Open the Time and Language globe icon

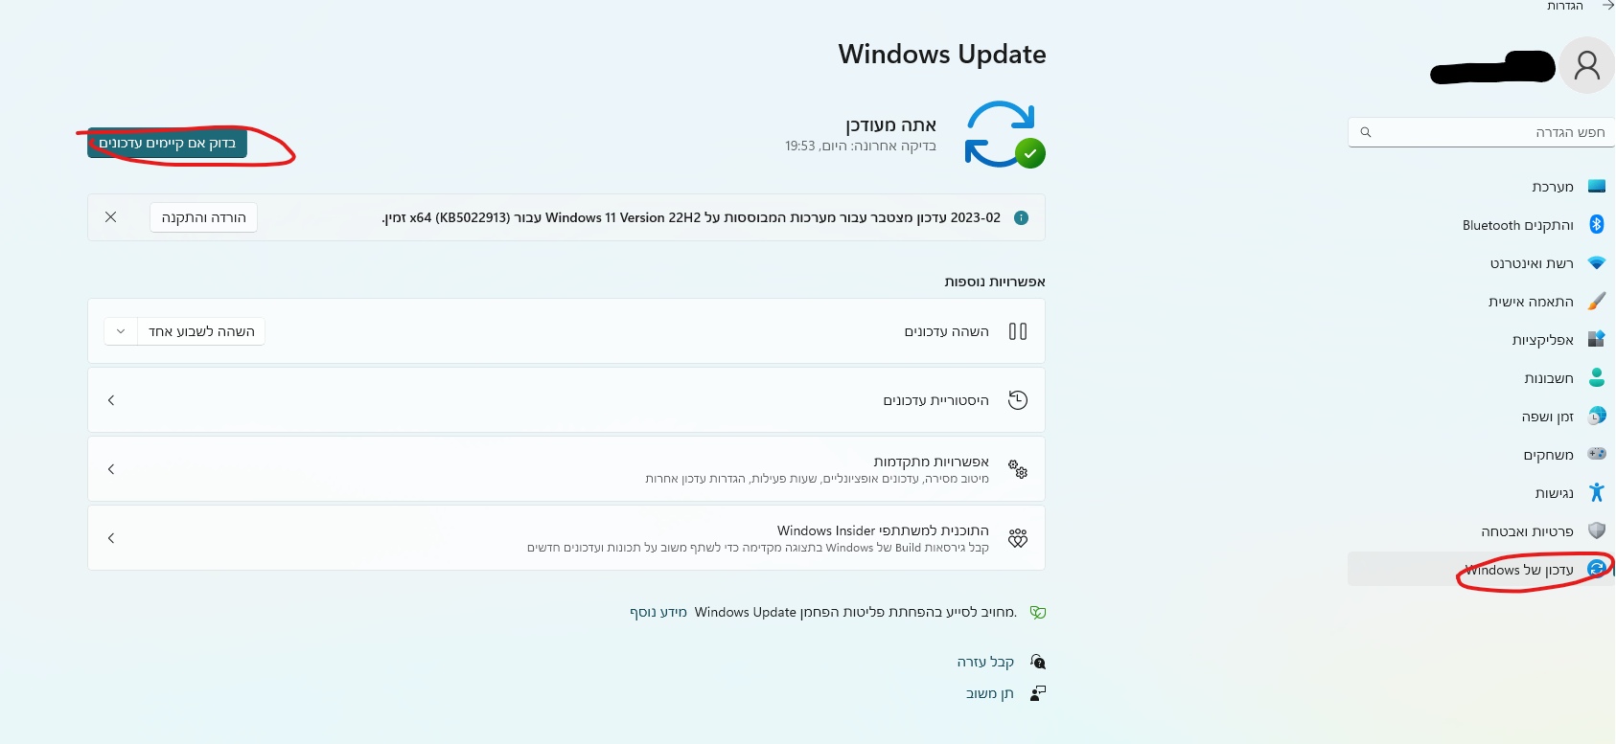1597,416
